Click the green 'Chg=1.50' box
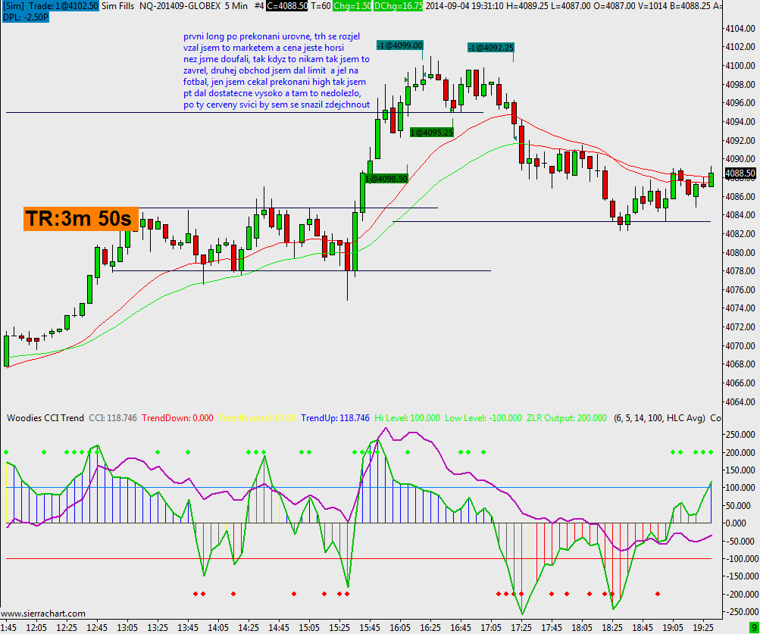This screenshot has height=634, width=760. point(352,6)
